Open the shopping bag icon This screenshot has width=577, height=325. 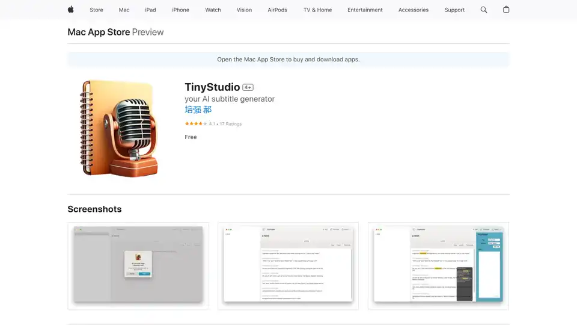tap(506, 10)
